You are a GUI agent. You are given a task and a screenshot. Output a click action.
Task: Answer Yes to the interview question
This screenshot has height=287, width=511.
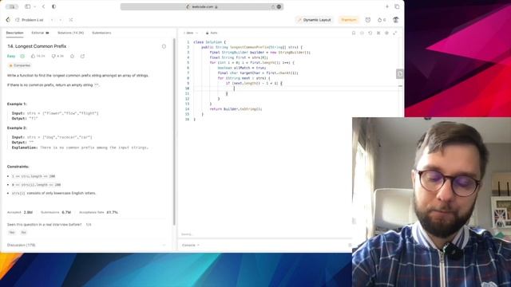pyautogui.click(x=12, y=233)
